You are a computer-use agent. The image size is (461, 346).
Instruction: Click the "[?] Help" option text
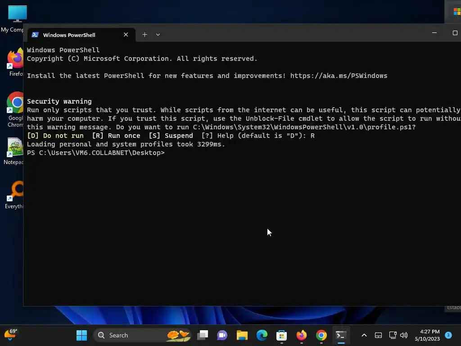(x=218, y=136)
